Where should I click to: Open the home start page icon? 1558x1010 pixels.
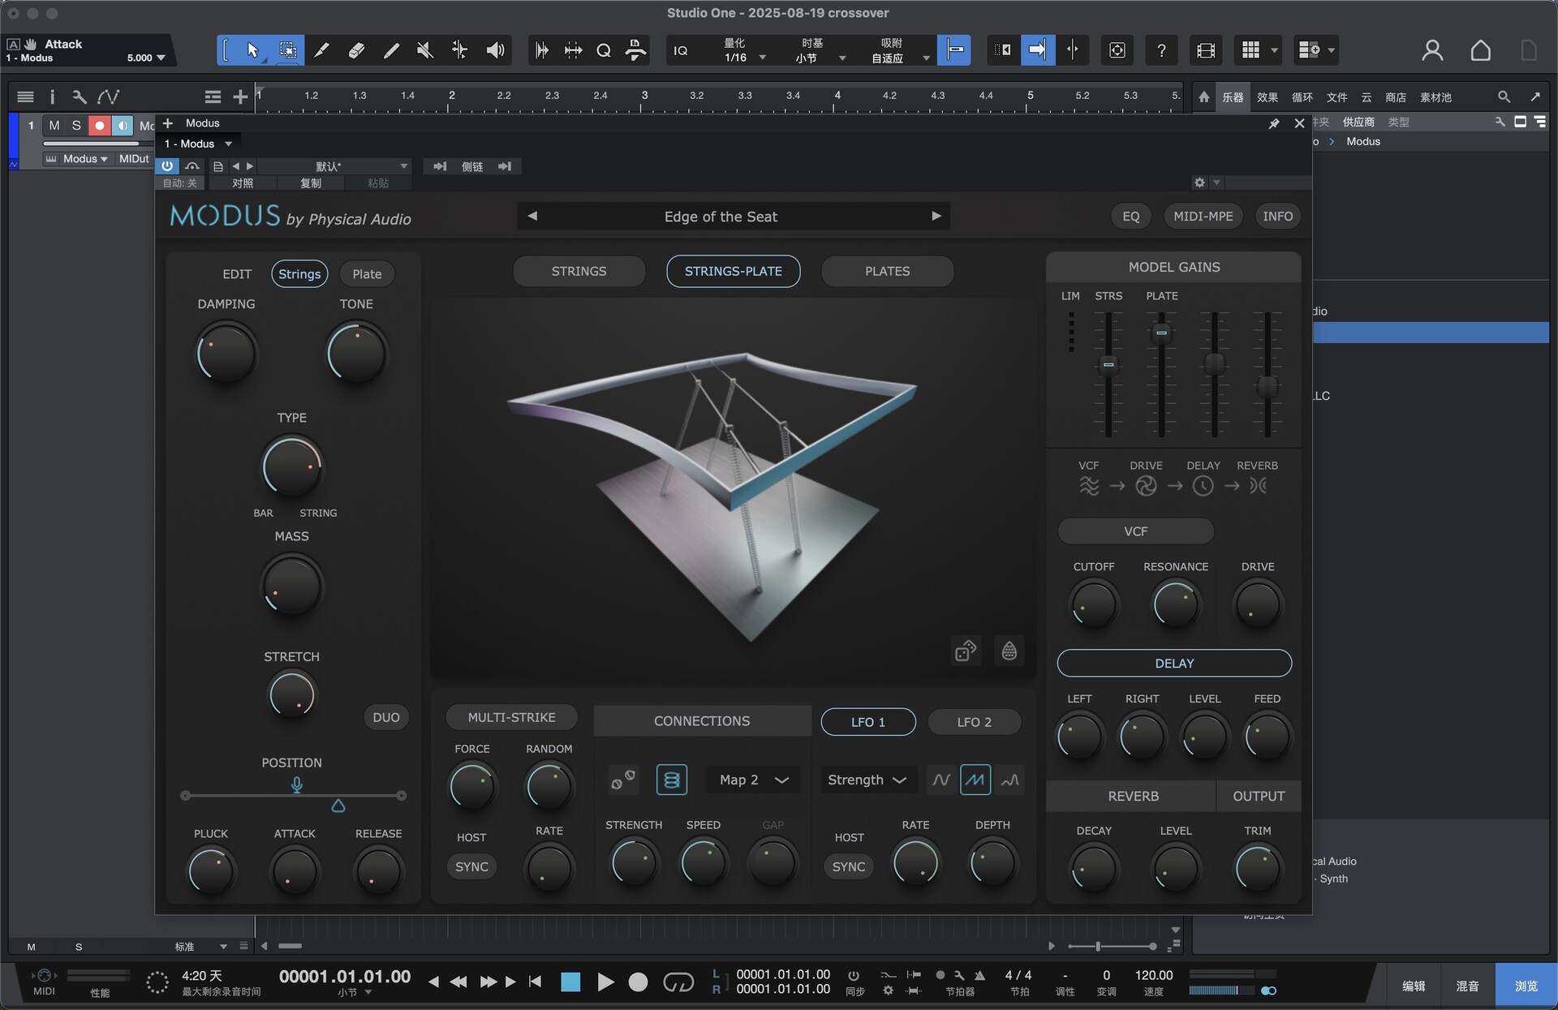[1480, 50]
